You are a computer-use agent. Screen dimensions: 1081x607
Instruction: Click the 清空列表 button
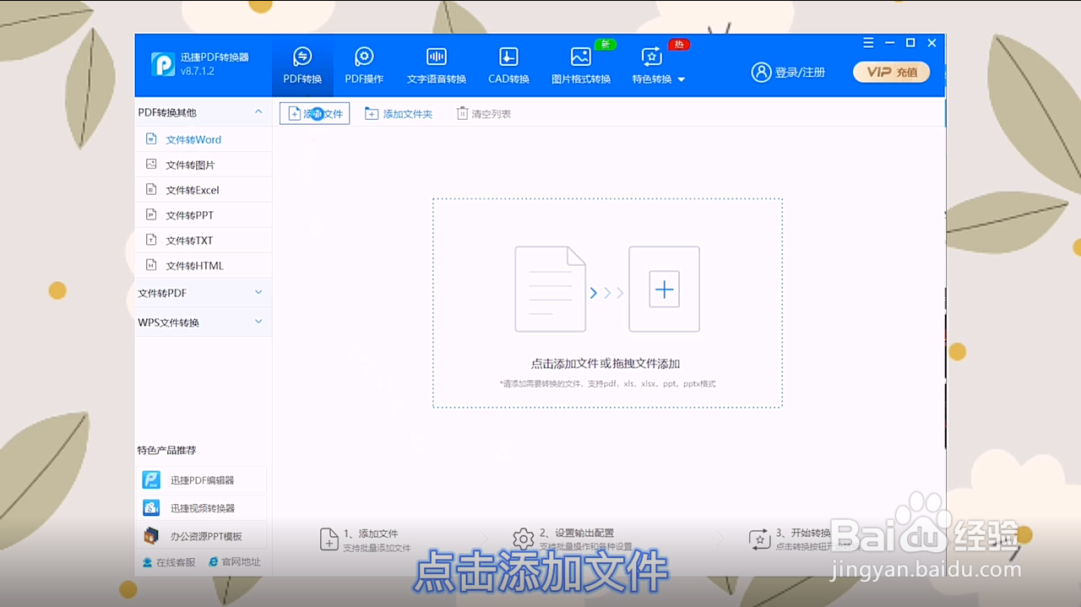pyautogui.click(x=484, y=113)
